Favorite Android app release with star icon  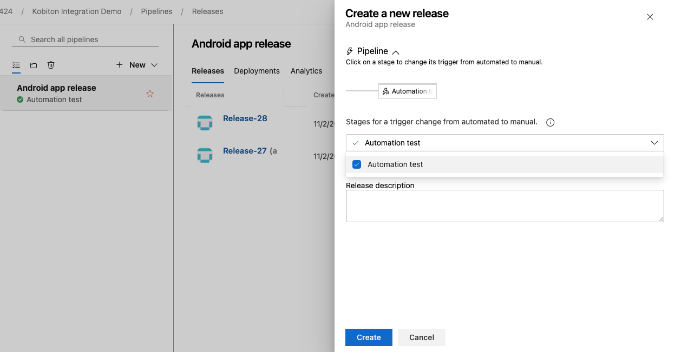point(150,94)
